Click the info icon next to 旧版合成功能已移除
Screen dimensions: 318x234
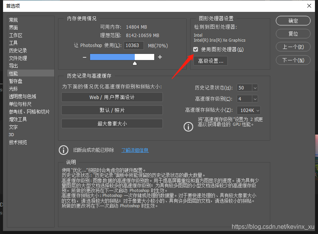coord(63,150)
